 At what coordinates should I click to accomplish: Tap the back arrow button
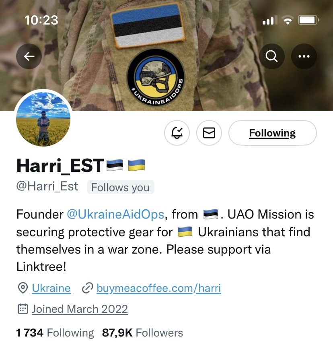click(29, 56)
